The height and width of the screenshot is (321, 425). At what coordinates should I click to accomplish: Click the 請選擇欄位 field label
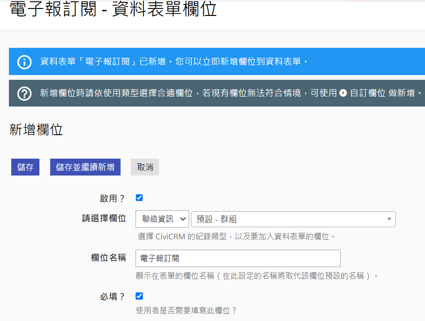104,219
